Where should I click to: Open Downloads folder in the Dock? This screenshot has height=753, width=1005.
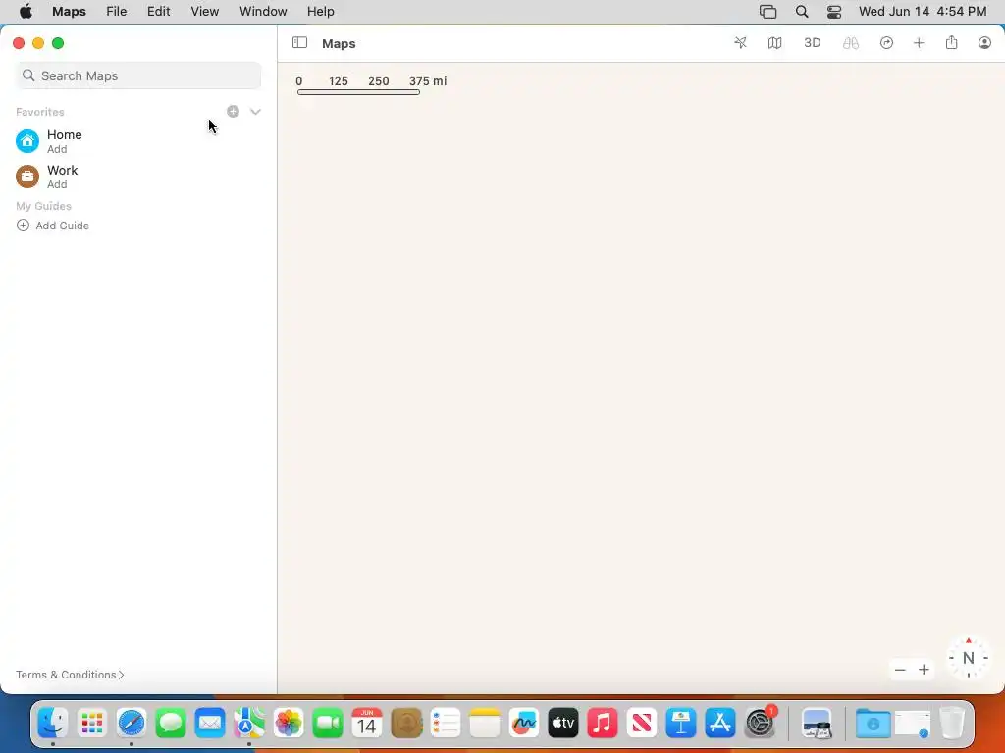873,724
